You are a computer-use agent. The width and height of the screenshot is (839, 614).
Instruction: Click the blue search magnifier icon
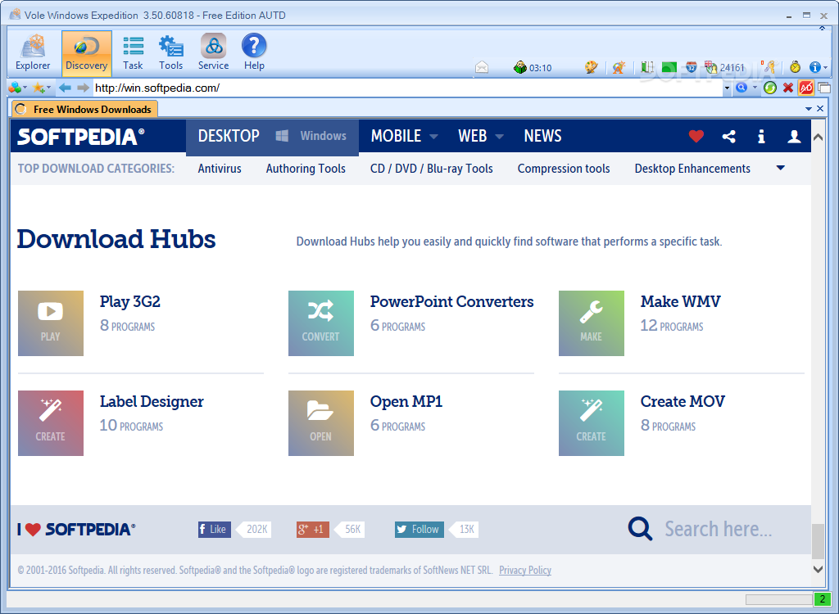pyautogui.click(x=741, y=88)
